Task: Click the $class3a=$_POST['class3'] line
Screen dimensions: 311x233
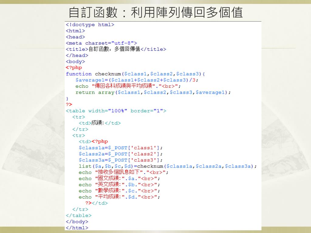Action: click(121, 160)
